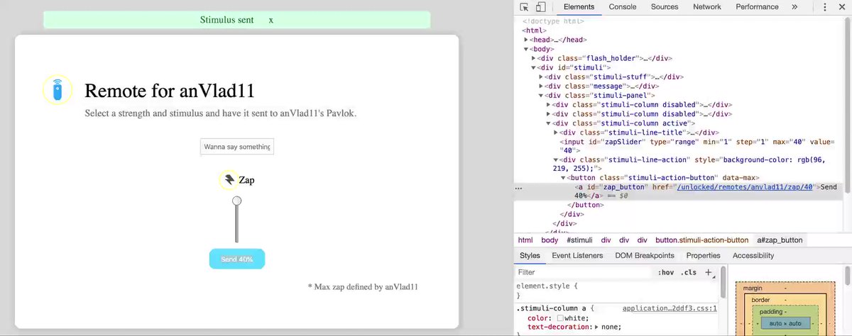This screenshot has width=852, height=336.
Task: Select #stimuli in the breadcrumb bar
Action: pyautogui.click(x=579, y=240)
